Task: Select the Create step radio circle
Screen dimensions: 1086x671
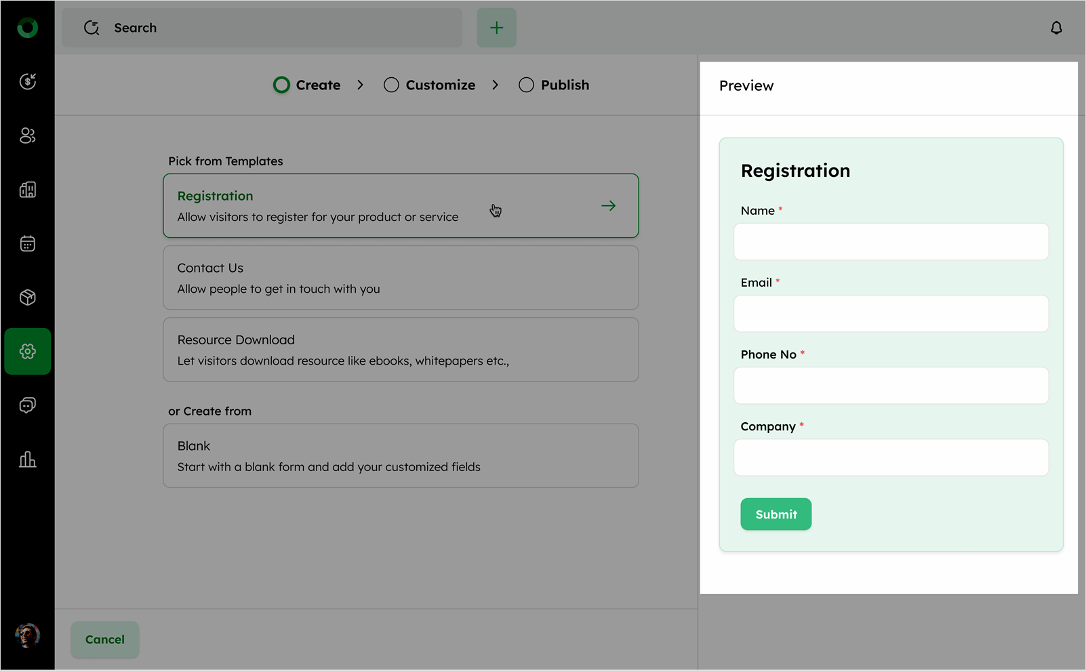Action: (281, 85)
